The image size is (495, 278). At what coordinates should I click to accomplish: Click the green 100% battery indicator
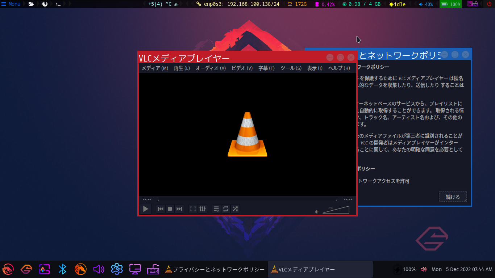coord(450,4)
